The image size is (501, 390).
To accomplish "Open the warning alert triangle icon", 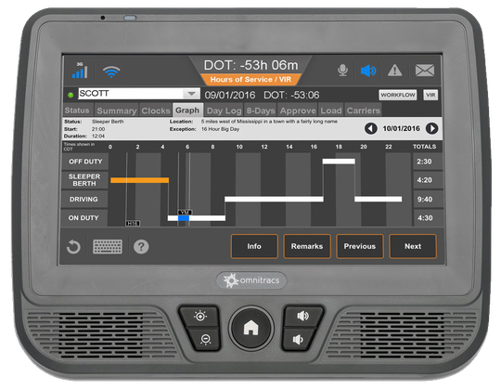I will [395, 71].
